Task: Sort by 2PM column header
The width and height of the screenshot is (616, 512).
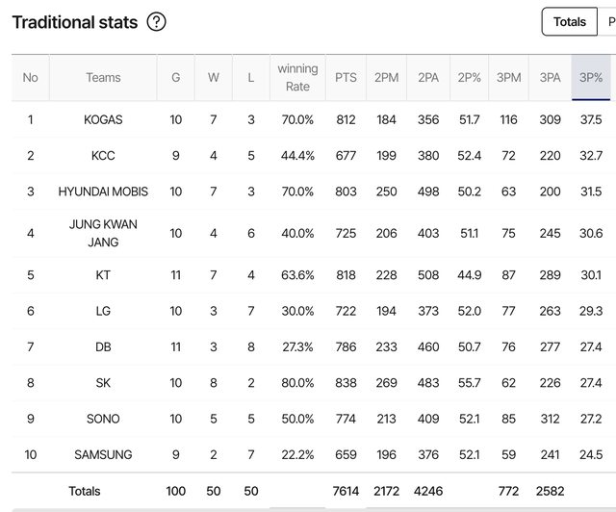Action: (x=386, y=78)
